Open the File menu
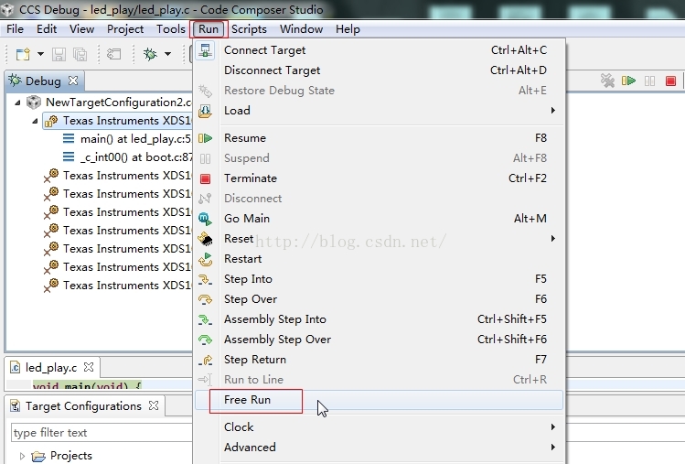This screenshot has height=464, width=685. (15, 29)
